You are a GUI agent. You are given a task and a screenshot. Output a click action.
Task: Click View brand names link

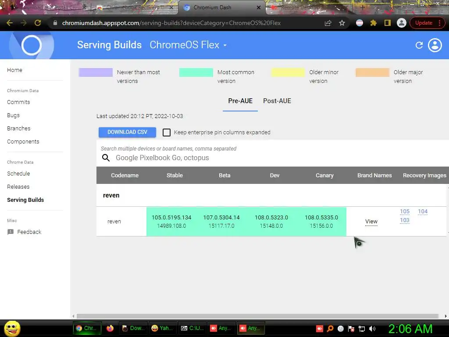pos(371,222)
